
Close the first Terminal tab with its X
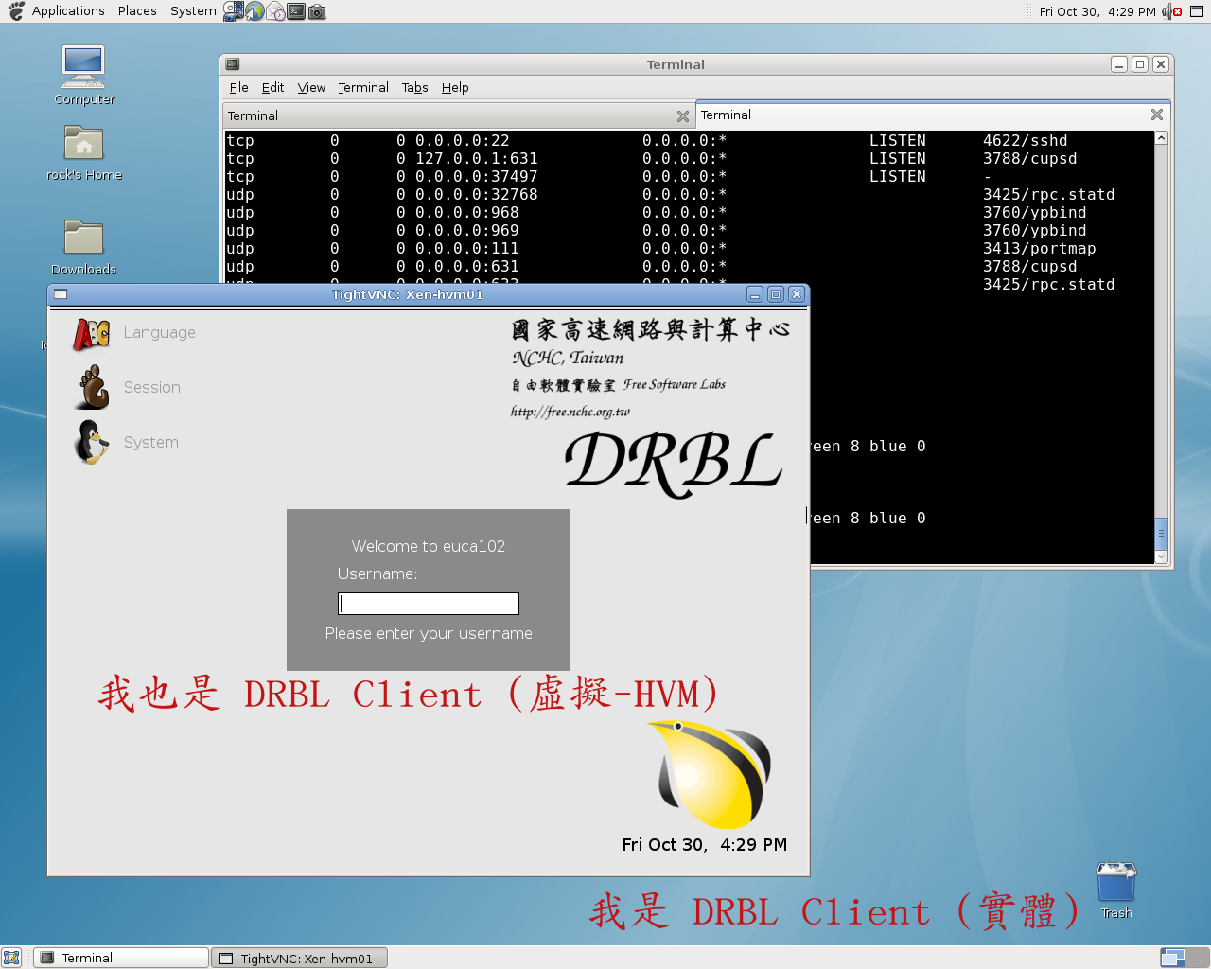pyautogui.click(x=683, y=116)
